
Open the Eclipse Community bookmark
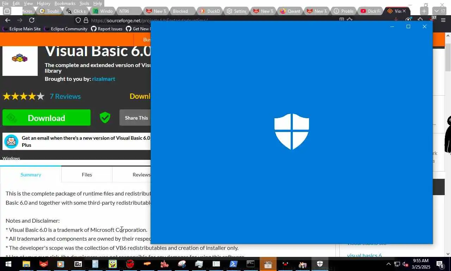(66, 29)
